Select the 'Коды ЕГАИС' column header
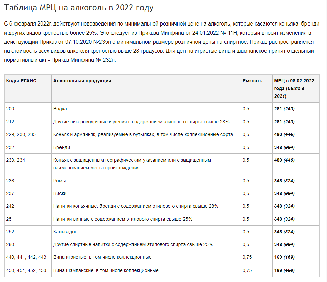The image size is (327, 282). coord(28,88)
